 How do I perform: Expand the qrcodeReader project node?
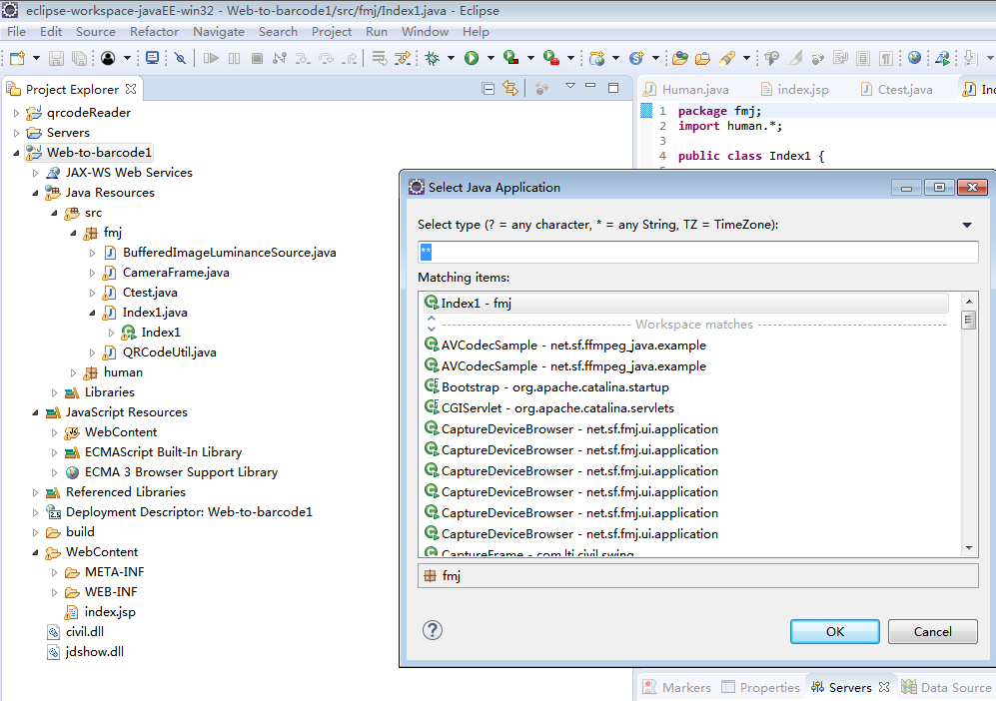[x=17, y=113]
